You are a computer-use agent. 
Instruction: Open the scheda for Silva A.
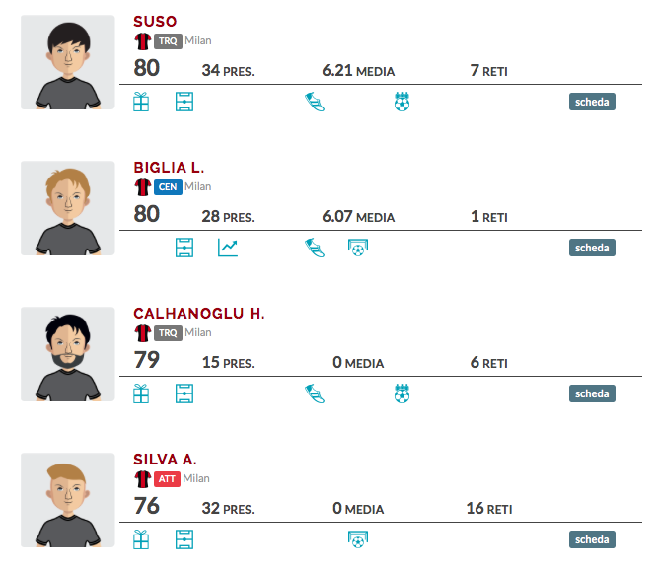click(x=592, y=539)
